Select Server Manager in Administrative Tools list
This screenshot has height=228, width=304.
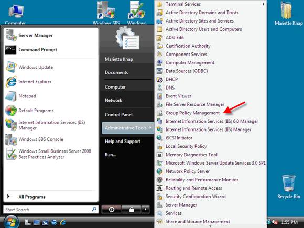click(x=181, y=205)
